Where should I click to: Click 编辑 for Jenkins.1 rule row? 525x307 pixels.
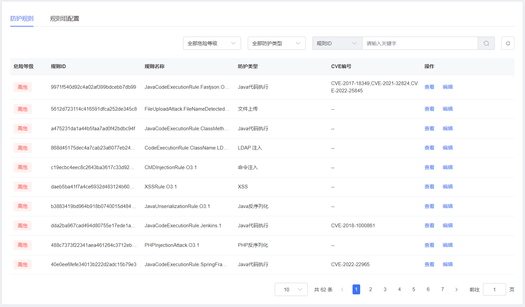[x=448, y=226]
